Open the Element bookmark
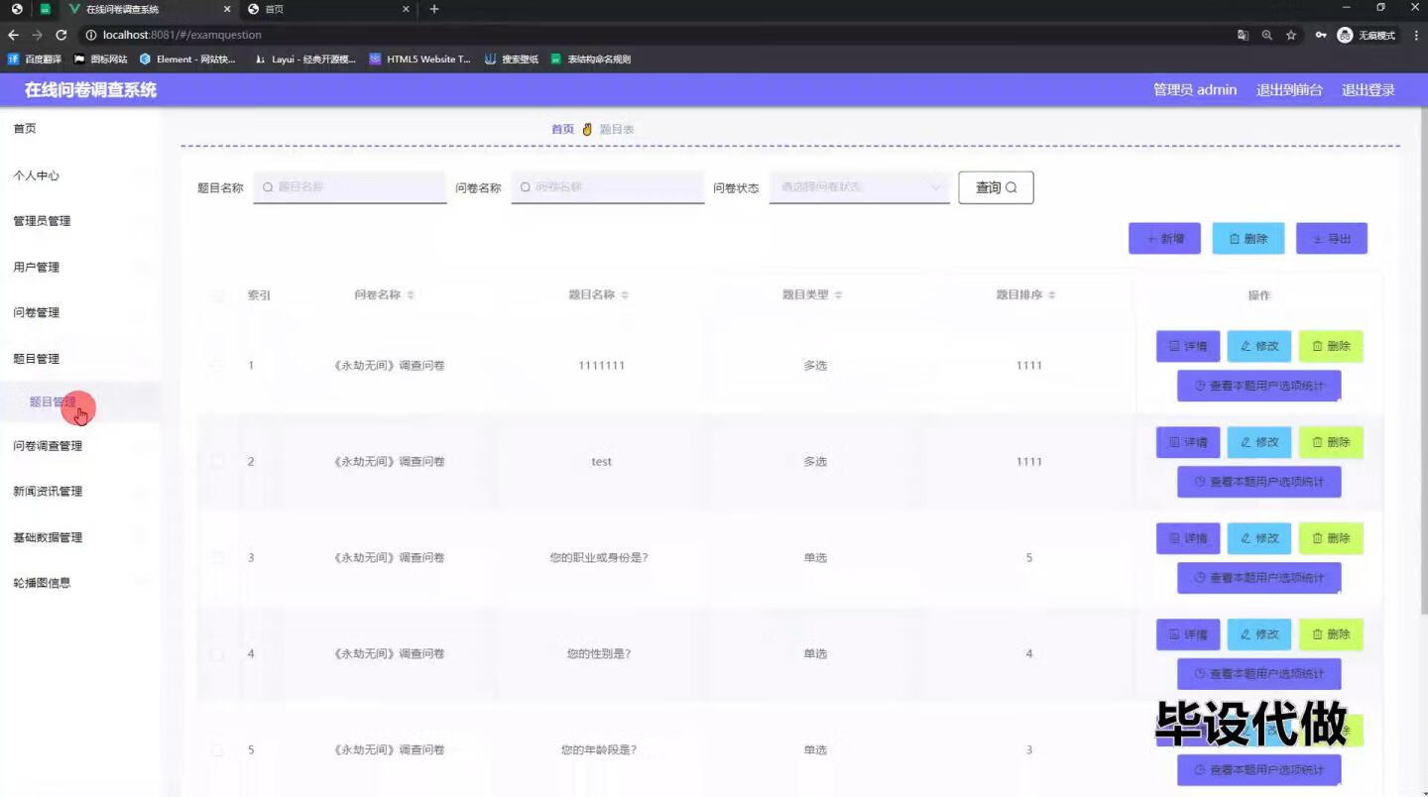Image resolution: width=1428 pixels, height=797 pixels. click(187, 59)
